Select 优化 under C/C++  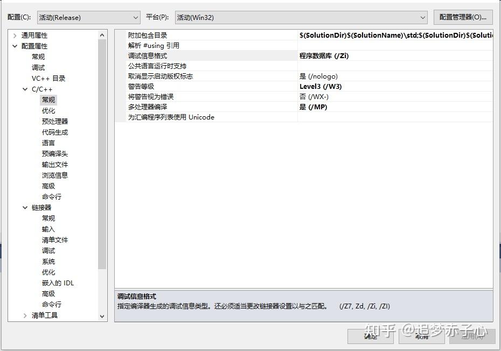(x=48, y=110)
